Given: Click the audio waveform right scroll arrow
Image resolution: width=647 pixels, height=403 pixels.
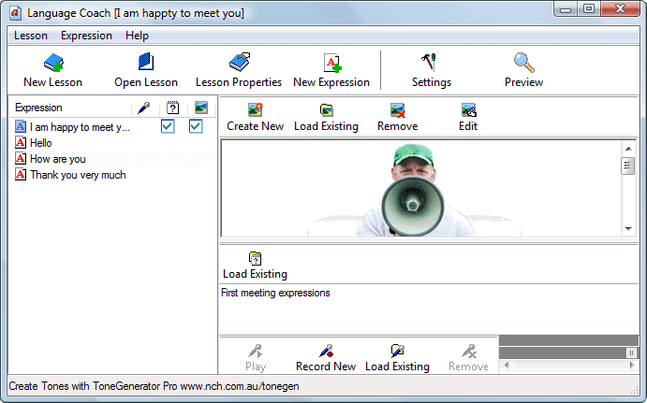Looking at the screenshot, I should [x=631, y=365].
